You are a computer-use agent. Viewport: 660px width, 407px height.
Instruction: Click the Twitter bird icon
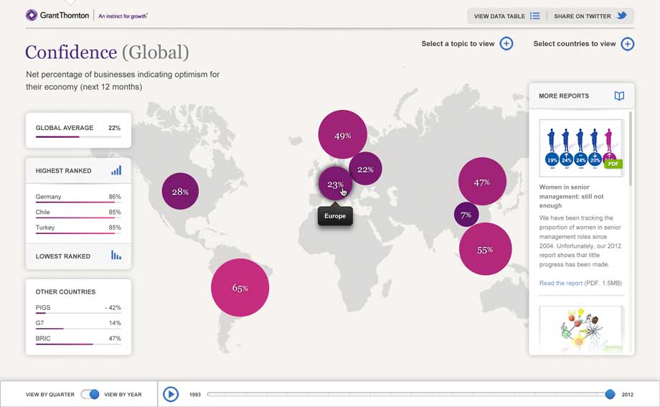[x=622, y=16]
